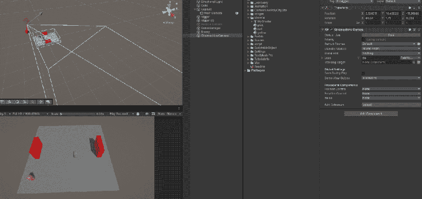Toggle the Scale constrain proportions link icon
The width and height of the screenshot is (422, 199).
click(x=358, y=23)
